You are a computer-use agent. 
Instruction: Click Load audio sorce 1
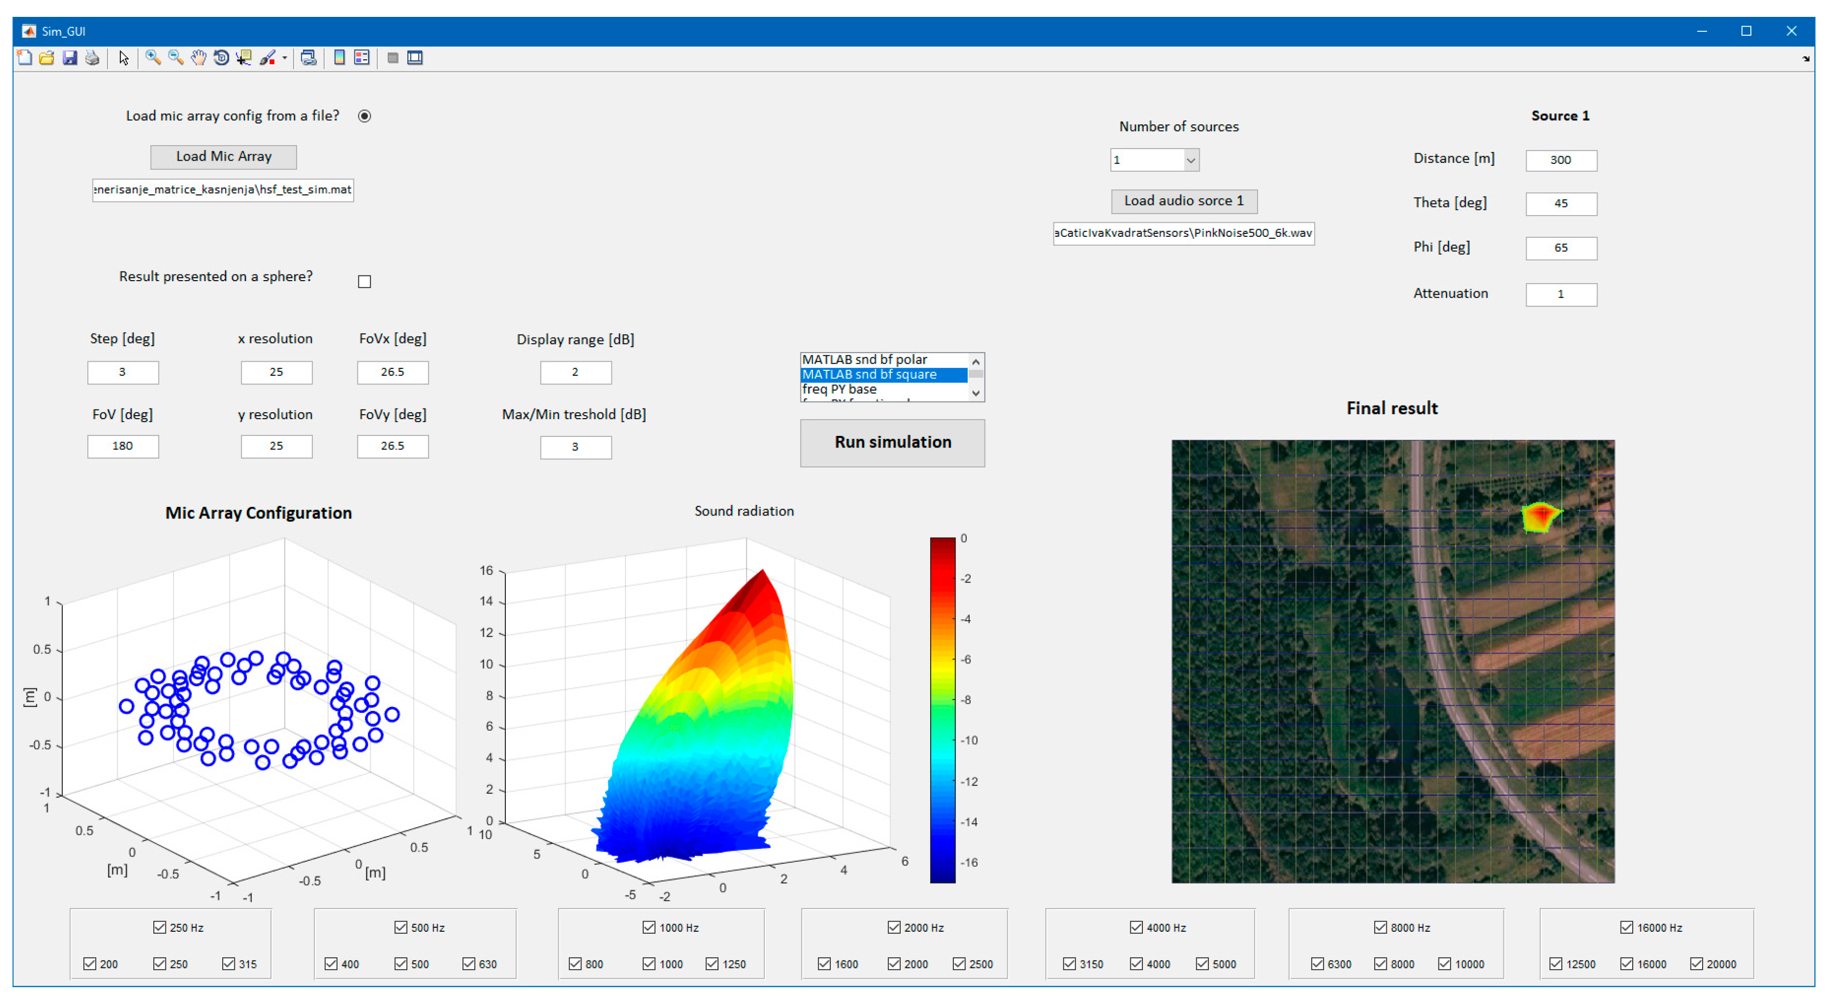pyautogui.click(x=1184, y=201)
